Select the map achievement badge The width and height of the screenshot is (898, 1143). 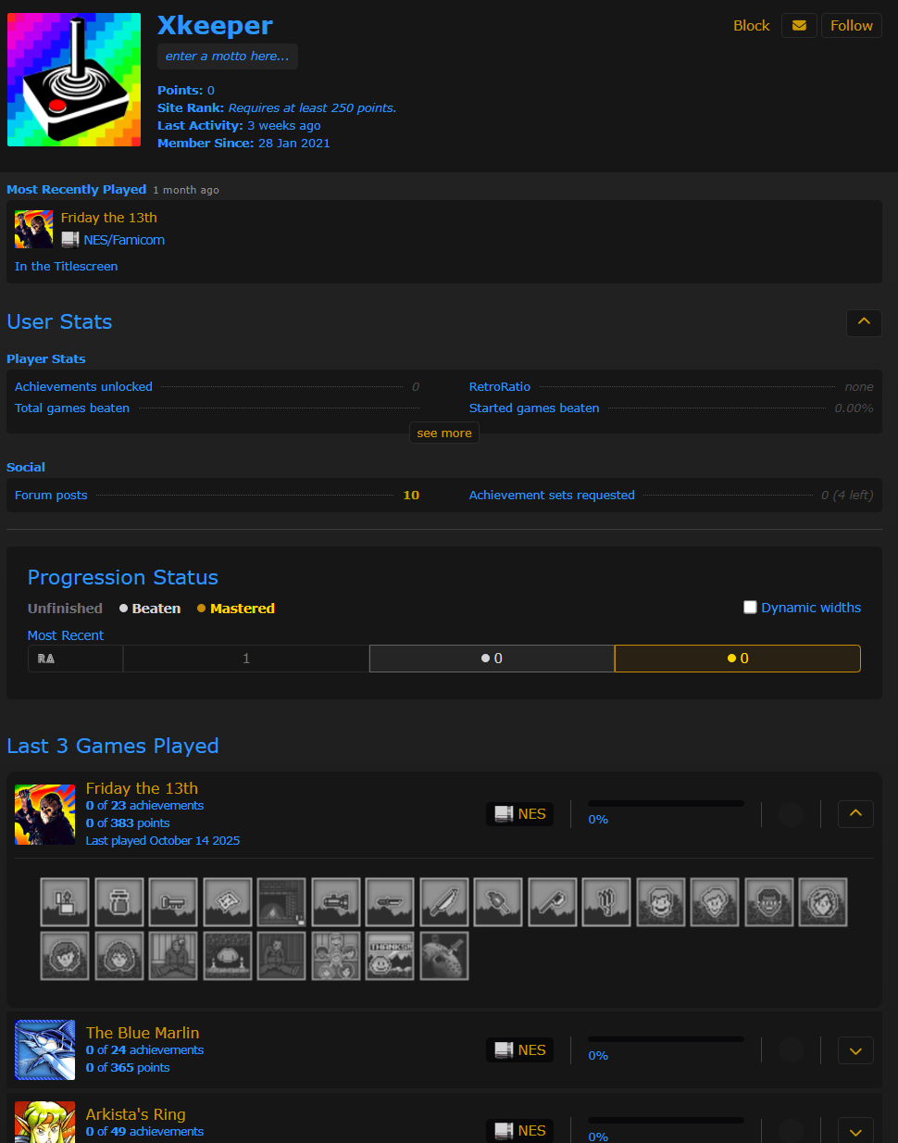pos(228,902)
